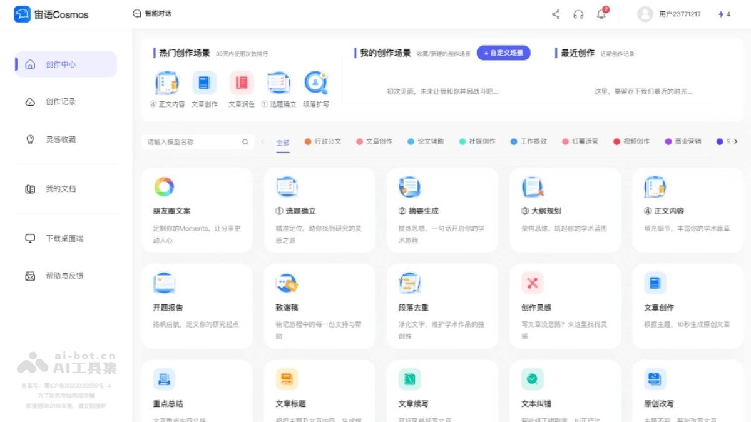Open the notifications bell with red badge

pyautogui.click(x=600, y=14)
